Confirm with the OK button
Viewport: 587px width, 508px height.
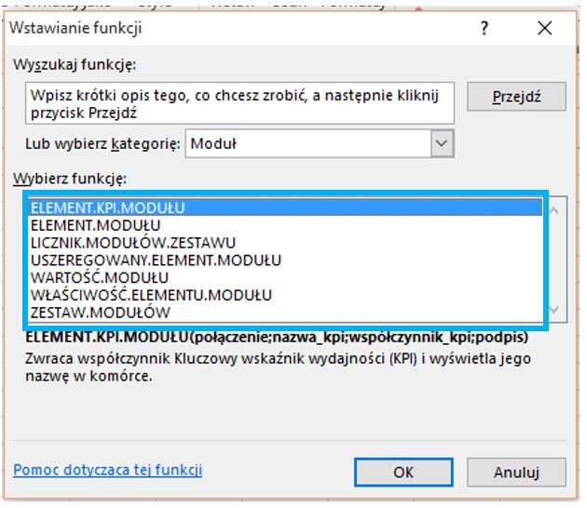[403, 472]
